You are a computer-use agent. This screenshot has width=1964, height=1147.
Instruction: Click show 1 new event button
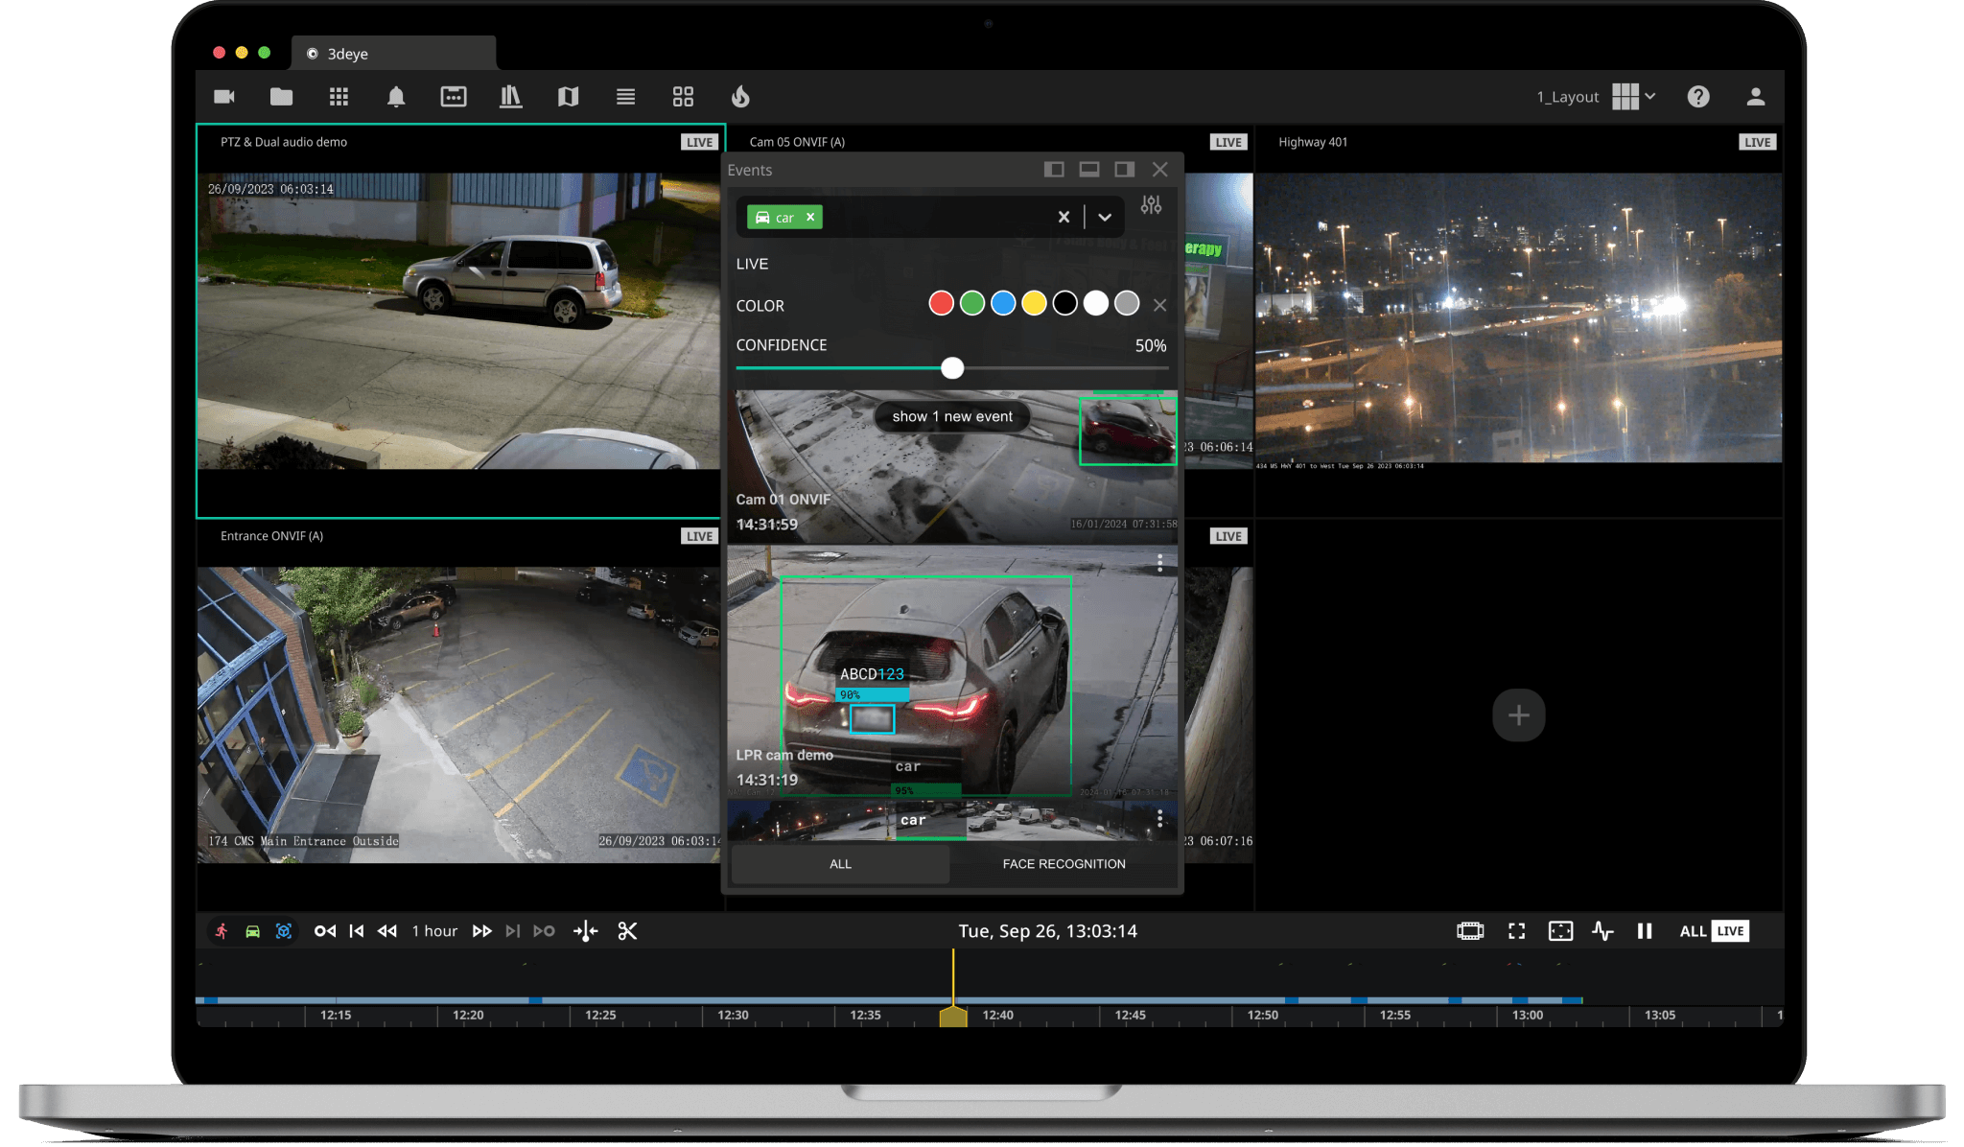[952, 416]
